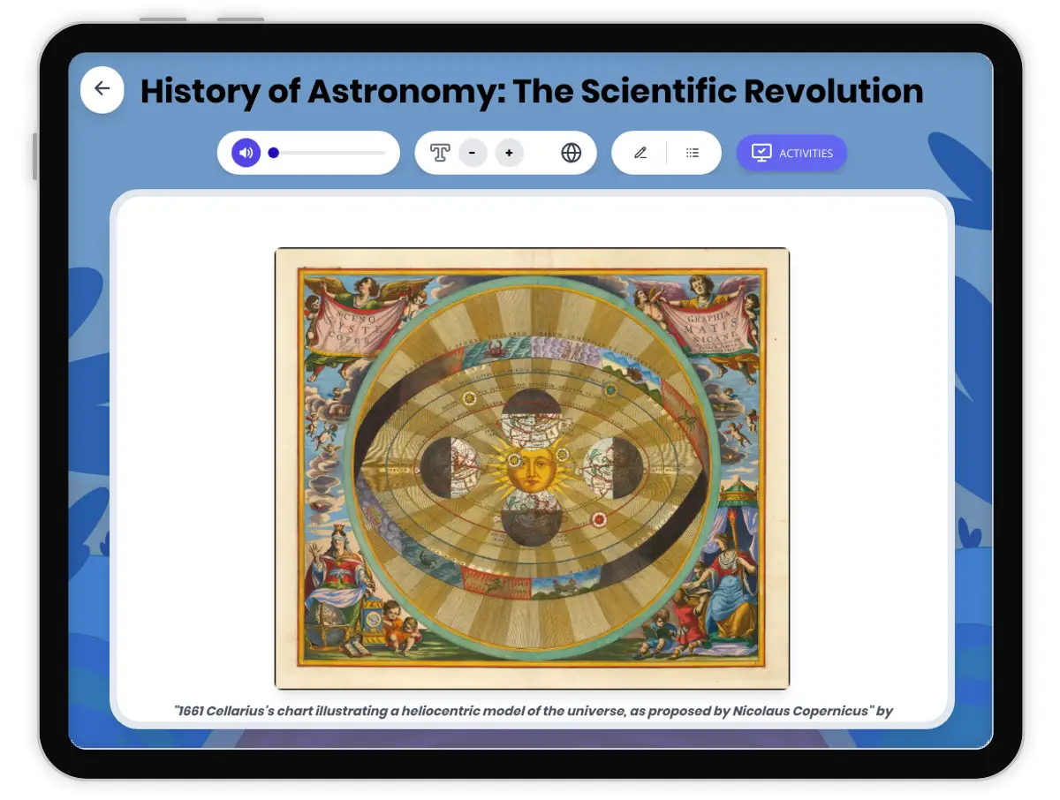Click the monitor icon on the ACTIVITIES button
1060x800 pixels.
click(x=763, y=152)
